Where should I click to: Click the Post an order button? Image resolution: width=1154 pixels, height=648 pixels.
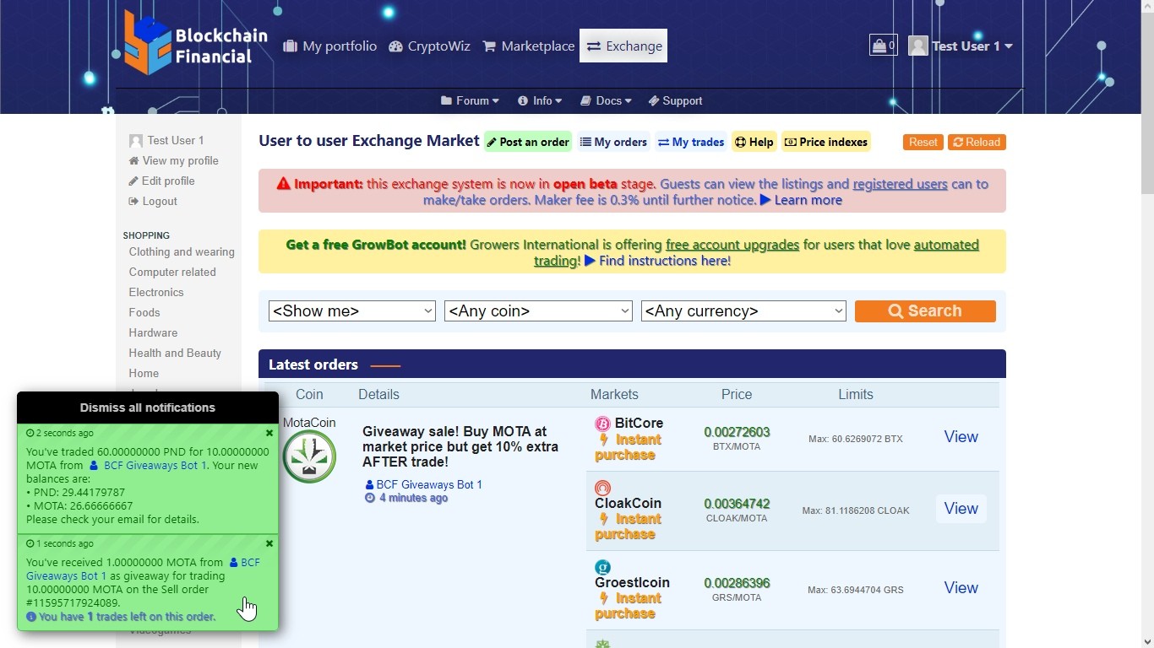click(x=528, y=142)
